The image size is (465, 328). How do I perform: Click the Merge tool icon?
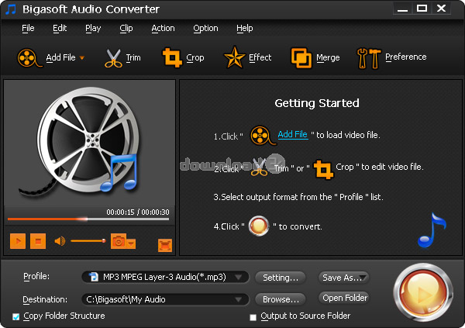tap(301, 57)
